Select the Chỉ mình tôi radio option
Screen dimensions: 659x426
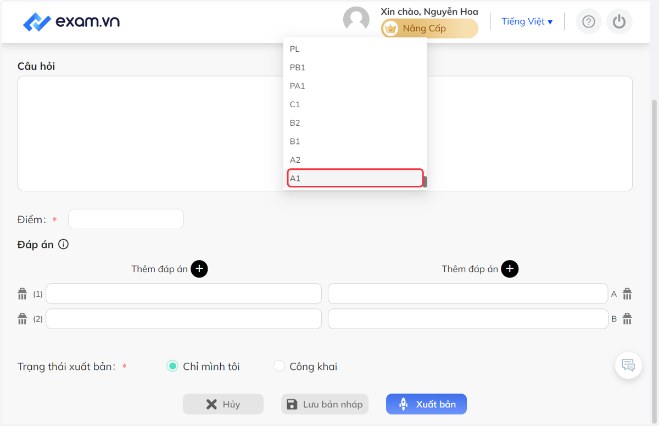172,366
